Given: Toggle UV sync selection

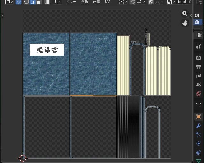Looking at the screenshot, I should click(18, 2).
